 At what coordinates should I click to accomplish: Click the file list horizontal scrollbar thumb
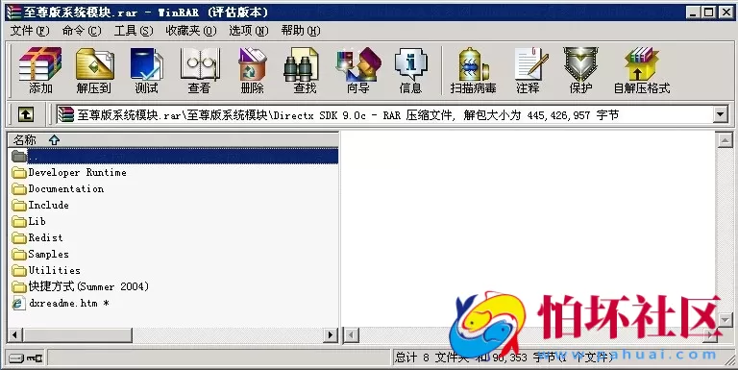[78, 335]
